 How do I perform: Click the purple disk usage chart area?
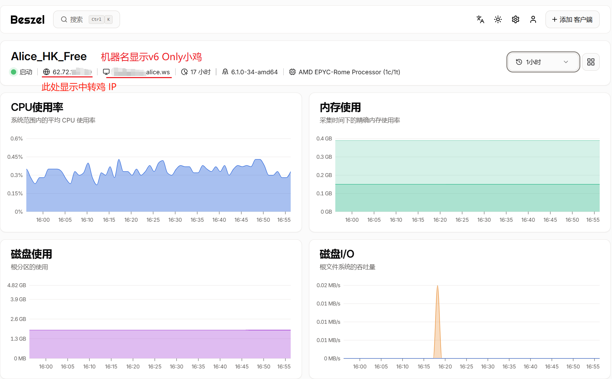click(x=160, y=344)
